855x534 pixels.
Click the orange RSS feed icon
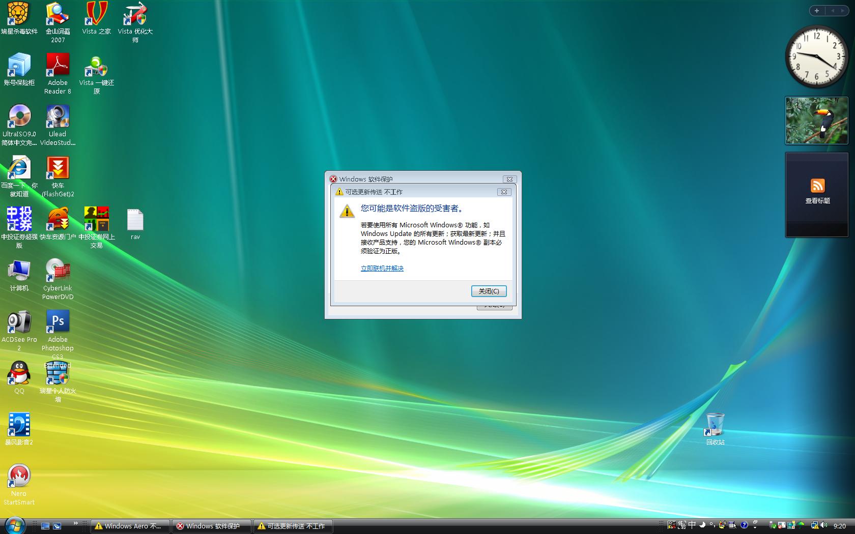tap(817, 185)
